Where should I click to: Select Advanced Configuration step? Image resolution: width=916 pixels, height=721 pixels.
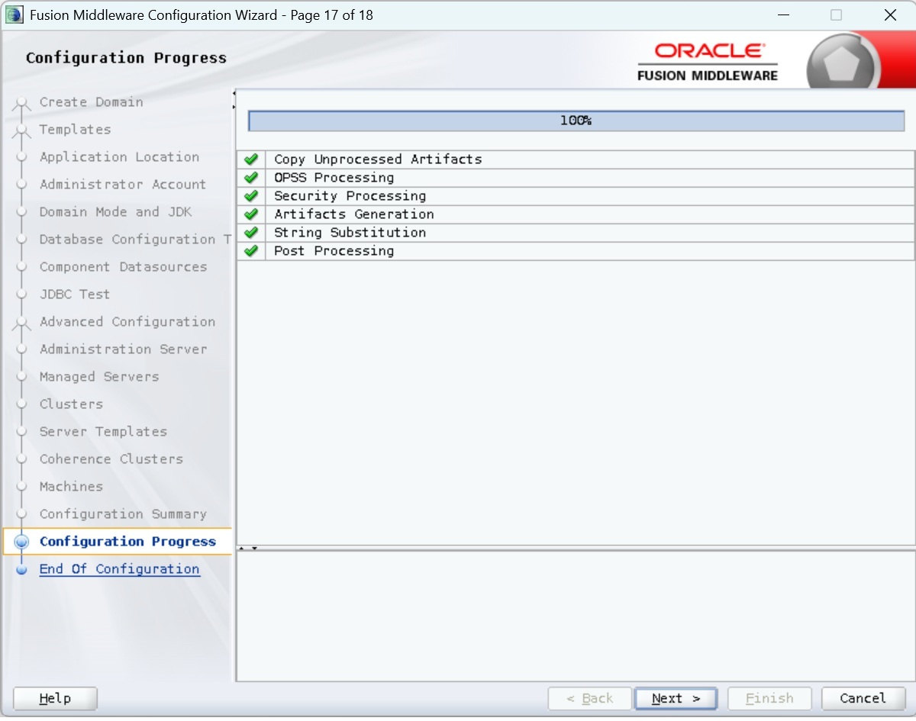(x=127, y=322)
